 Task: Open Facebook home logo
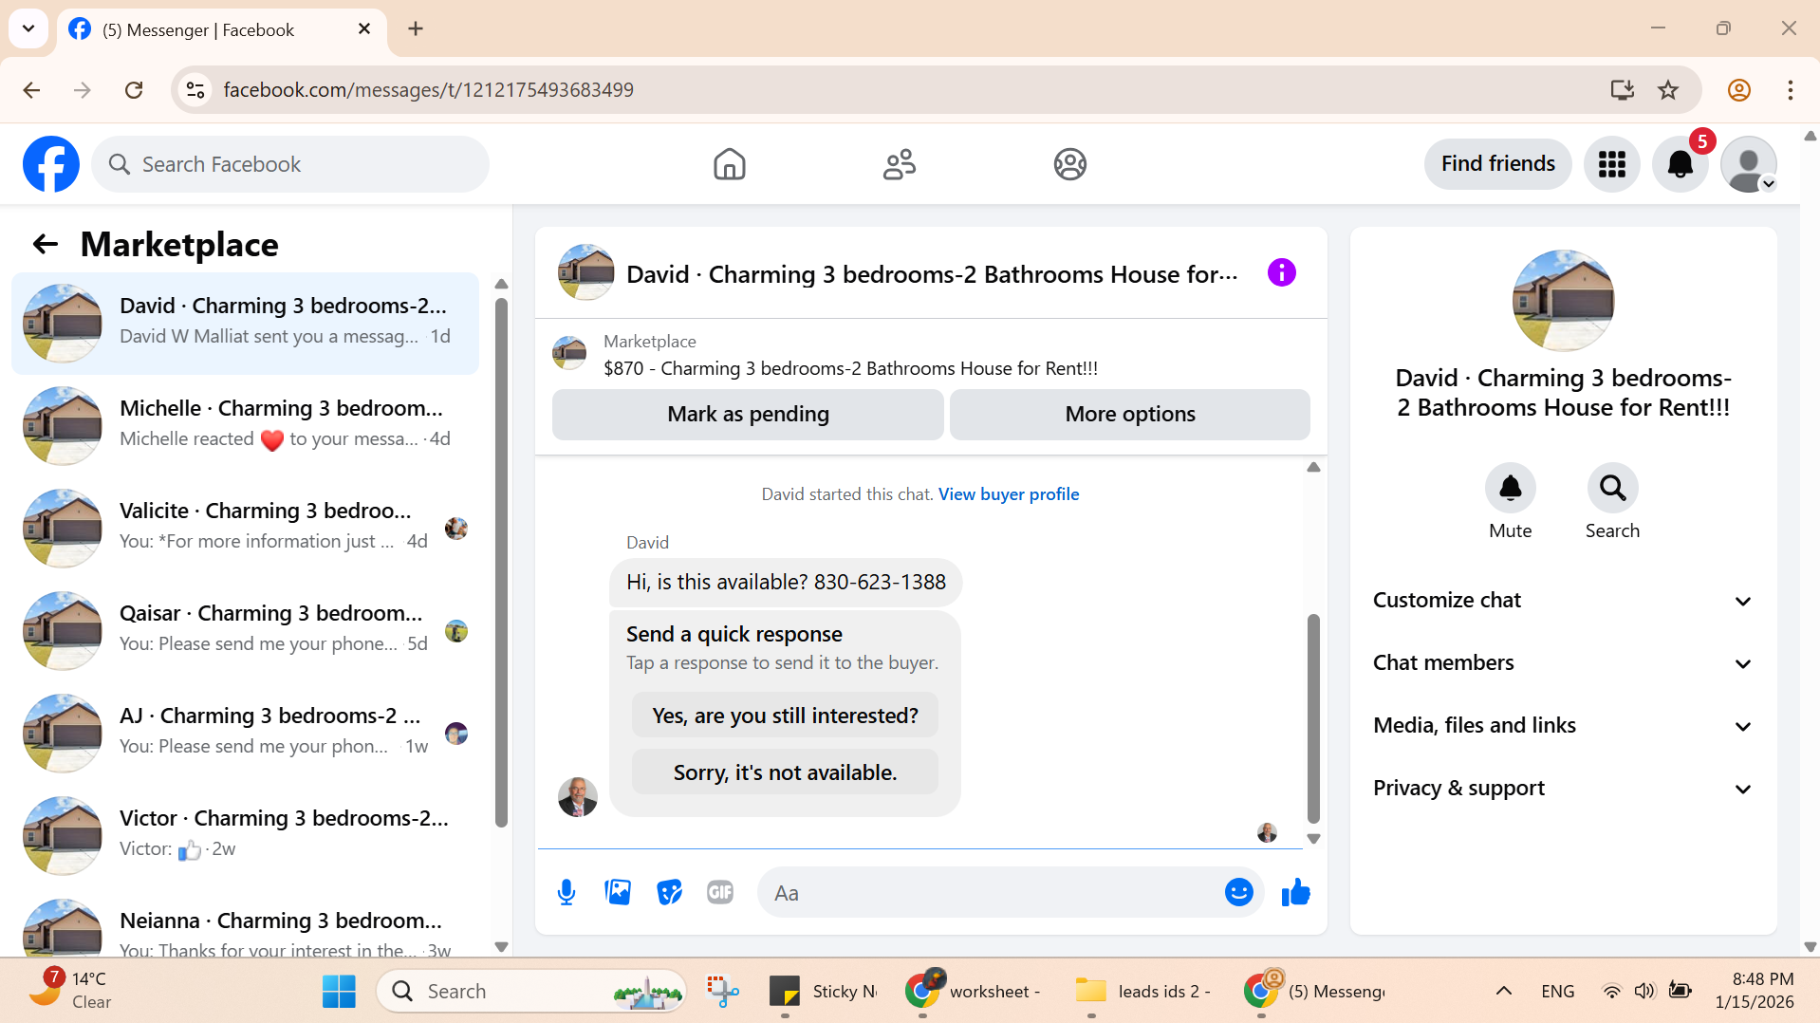51,164
